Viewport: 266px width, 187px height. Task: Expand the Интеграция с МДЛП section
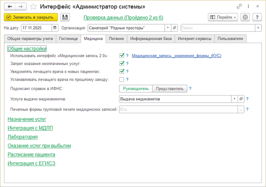(x=30, y=128)
